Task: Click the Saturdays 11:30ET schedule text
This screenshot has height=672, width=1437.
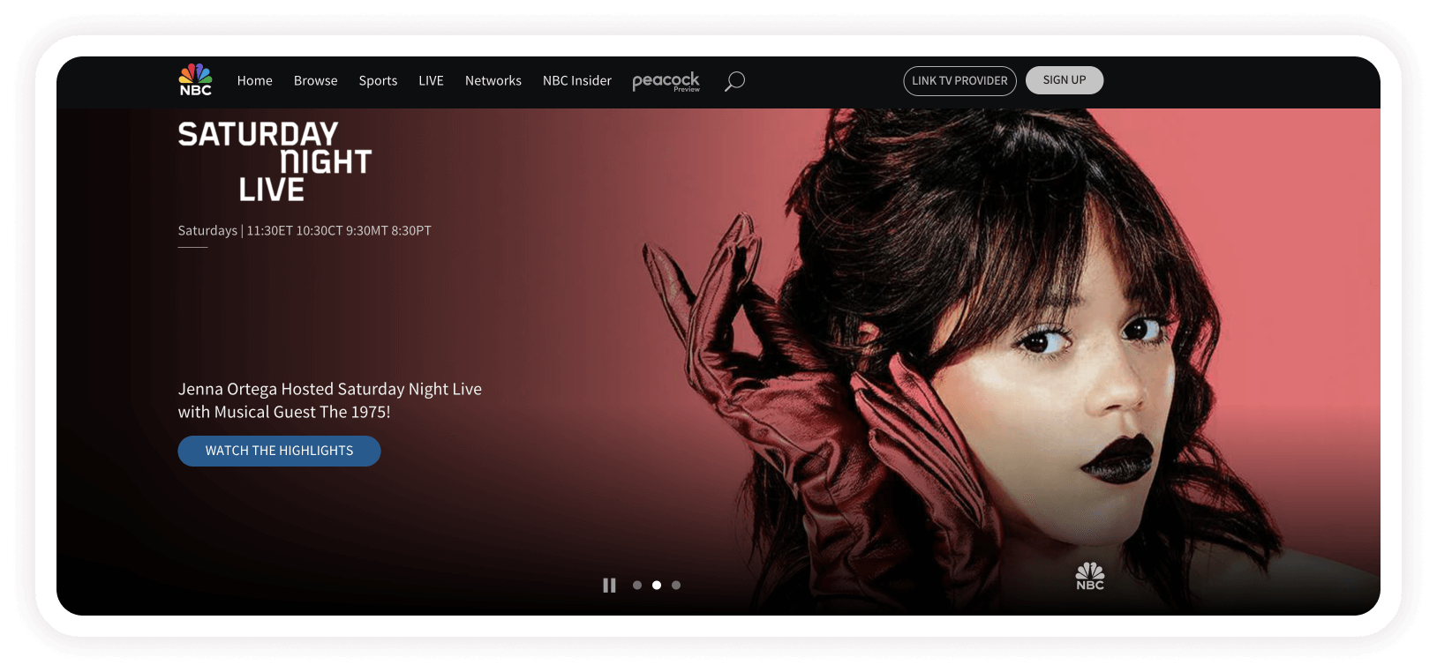Action: point(305,230)
